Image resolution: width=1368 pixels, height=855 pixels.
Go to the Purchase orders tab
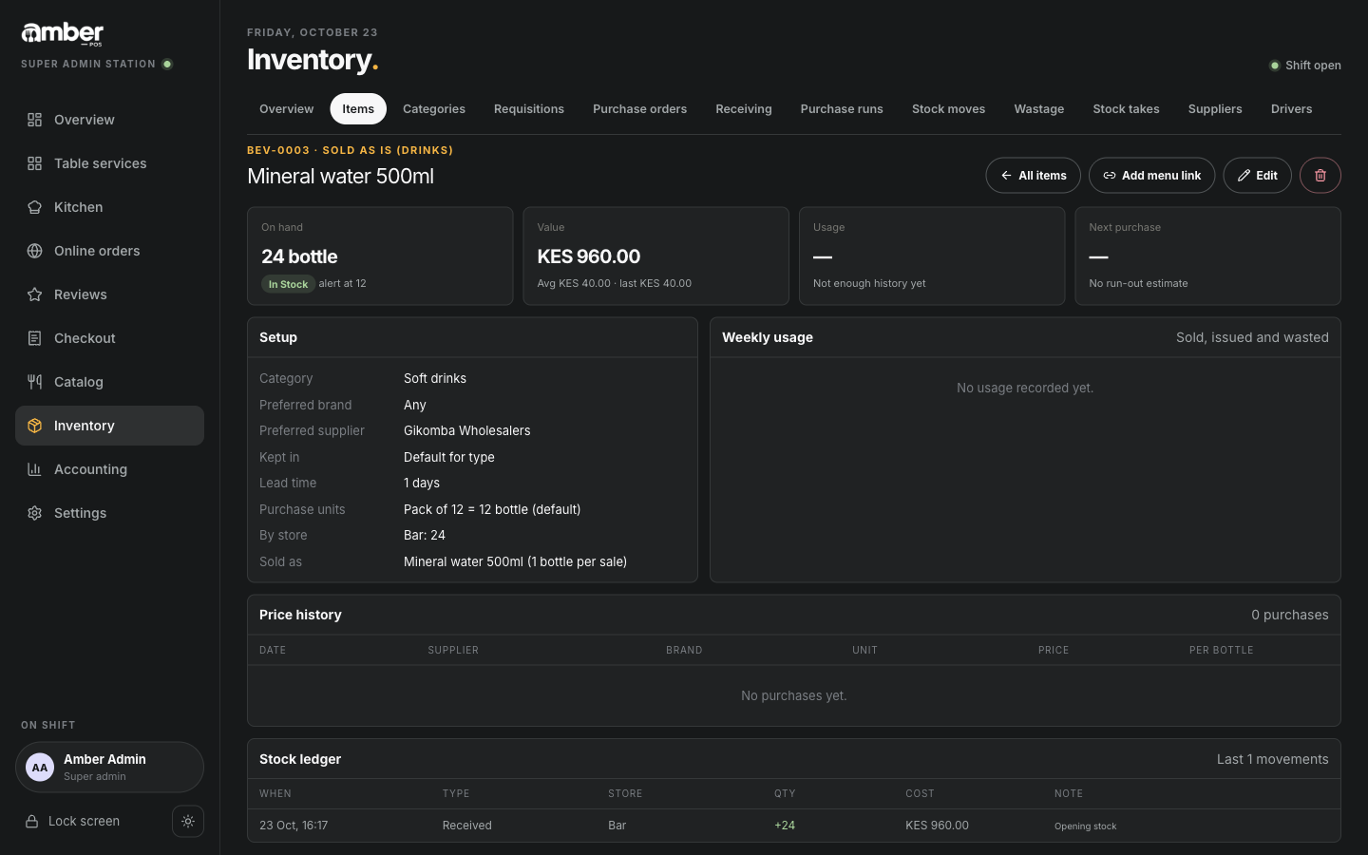[639, 109]
